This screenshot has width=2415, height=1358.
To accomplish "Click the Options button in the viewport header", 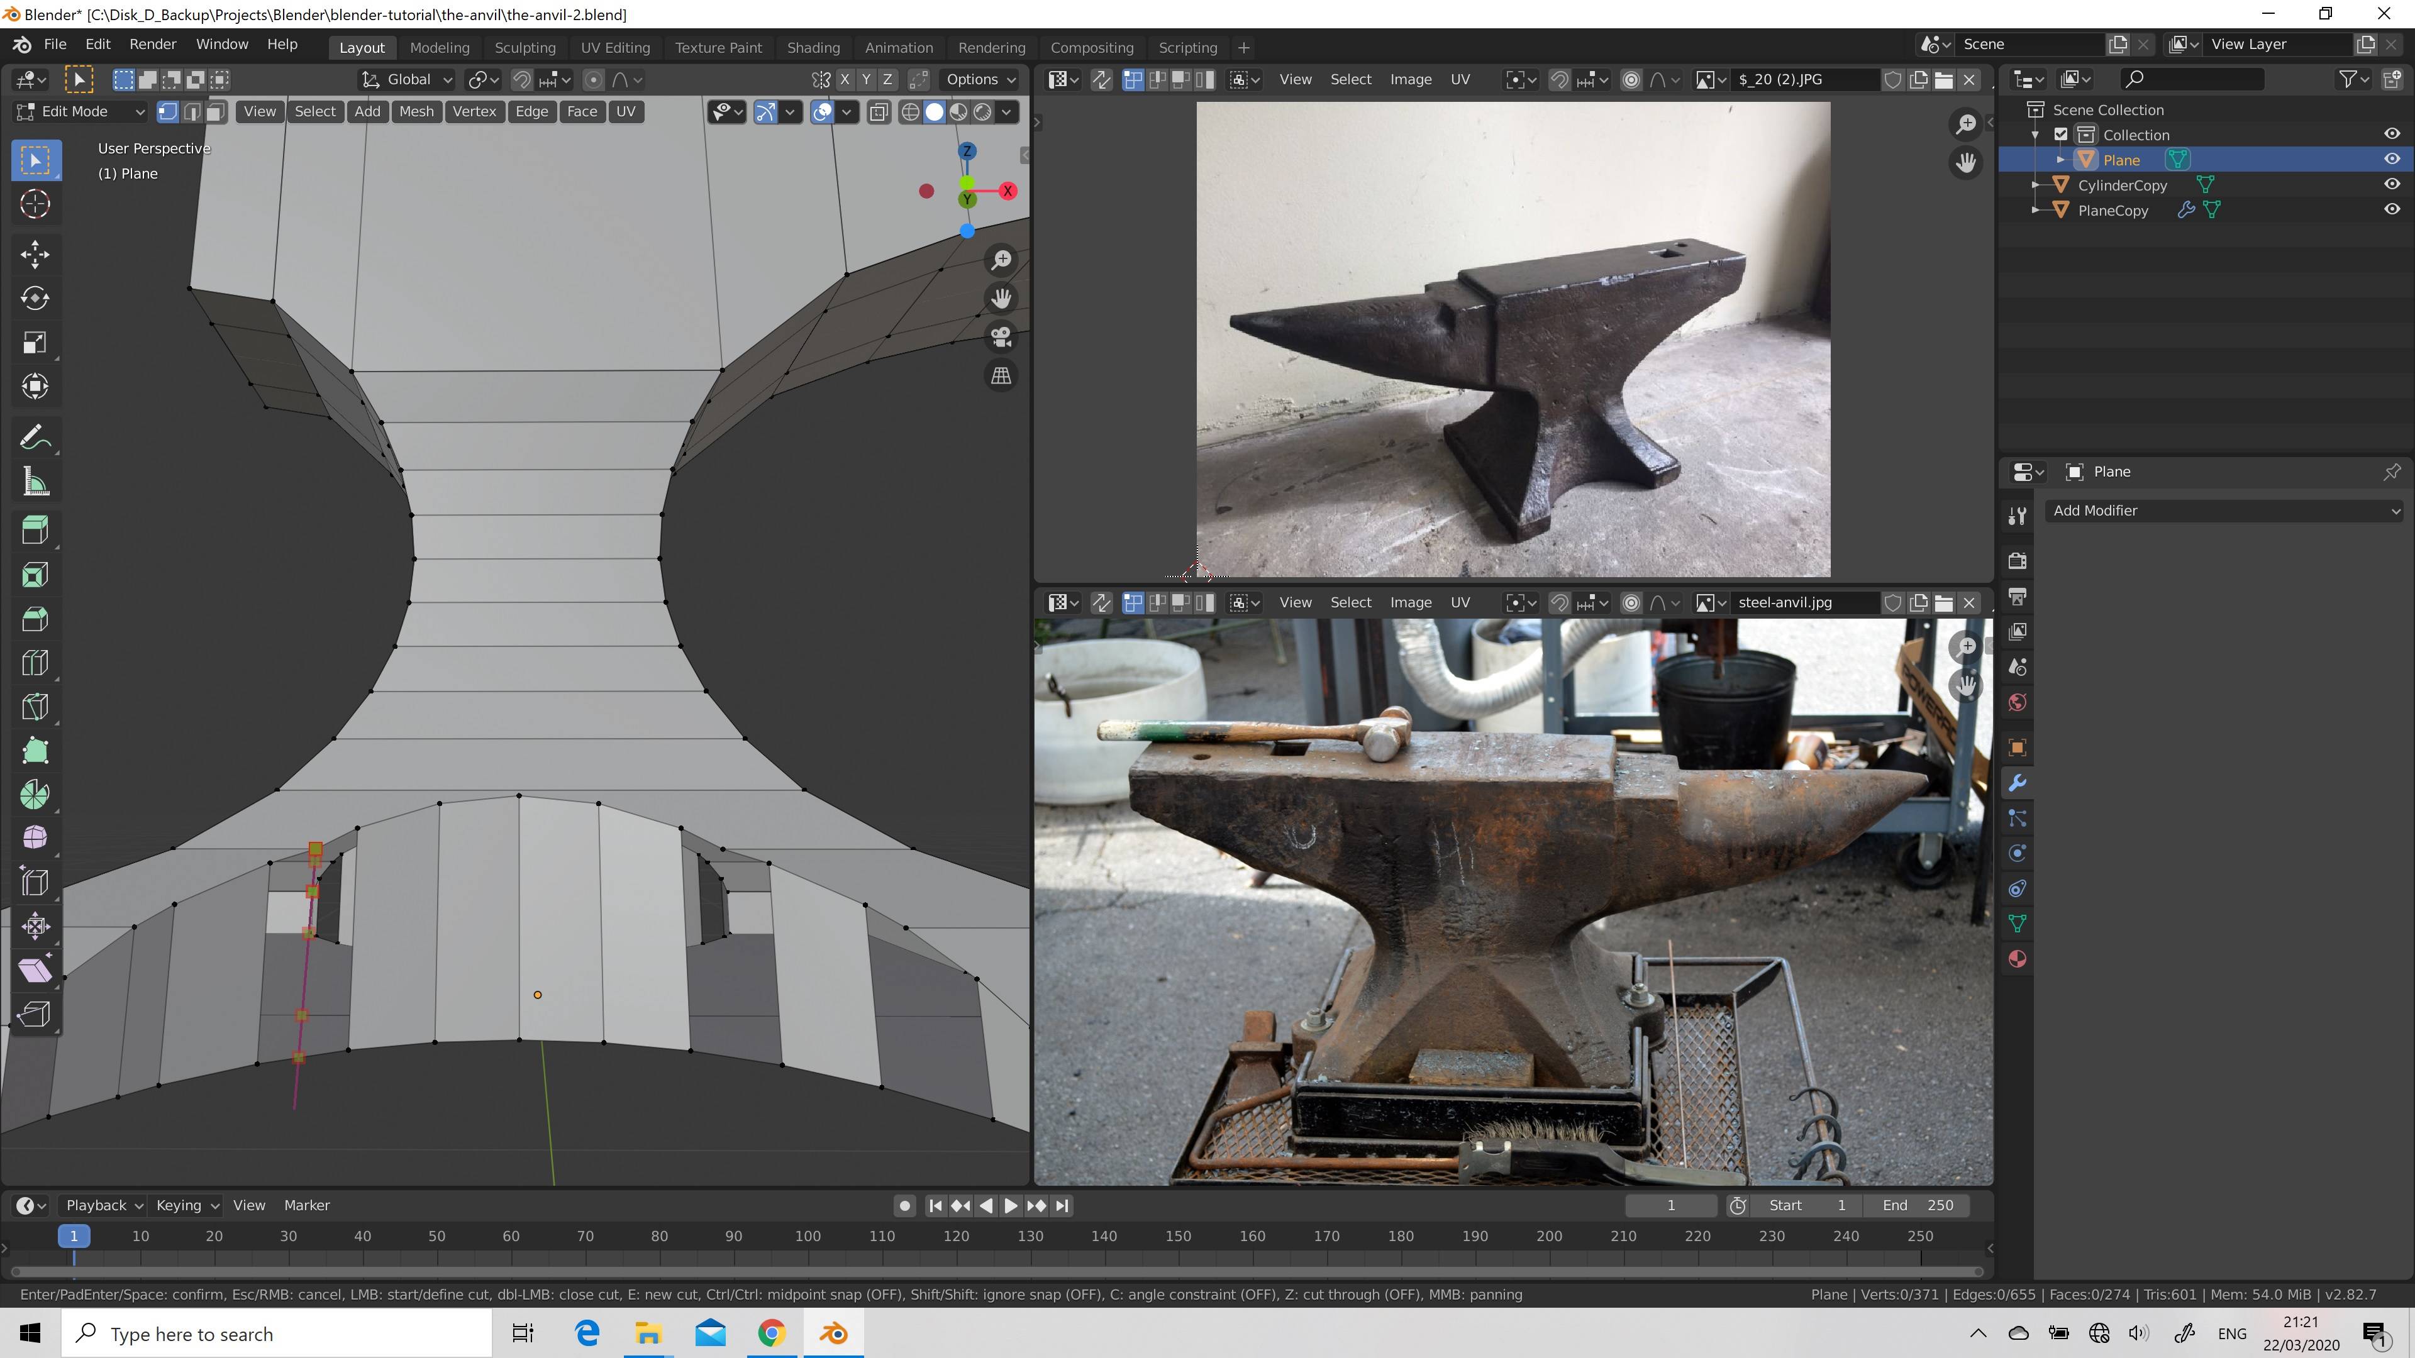I will (978, 80).
